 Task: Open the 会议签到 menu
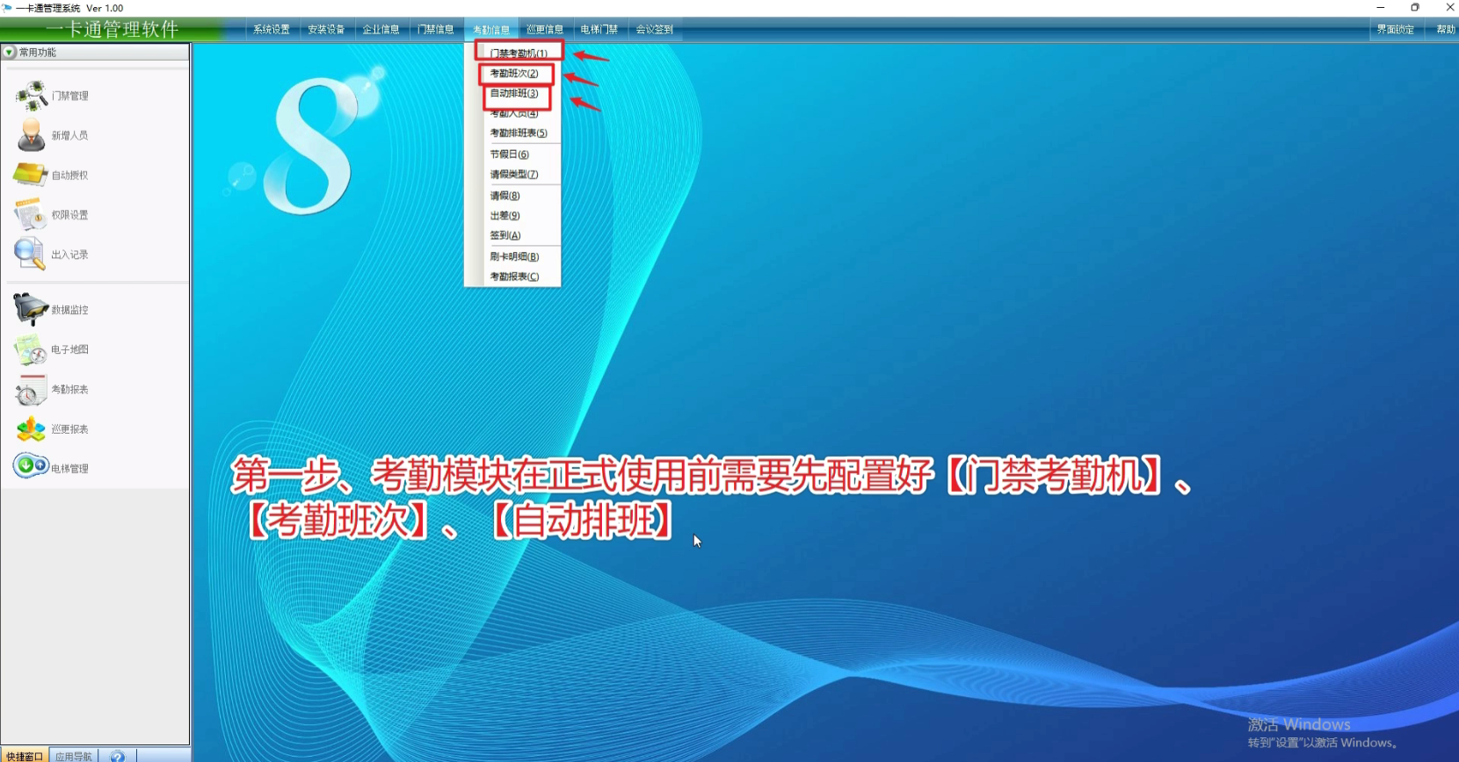654,29
